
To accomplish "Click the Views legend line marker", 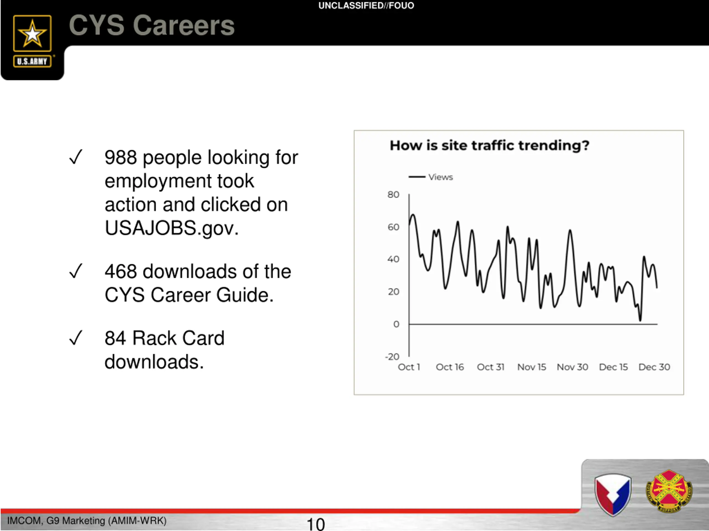I will pos(417,177).
